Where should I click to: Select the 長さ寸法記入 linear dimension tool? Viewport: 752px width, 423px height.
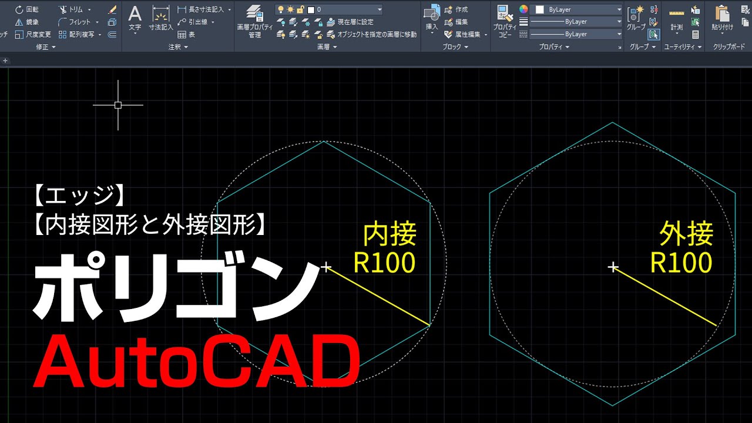(x=200, y=9)
